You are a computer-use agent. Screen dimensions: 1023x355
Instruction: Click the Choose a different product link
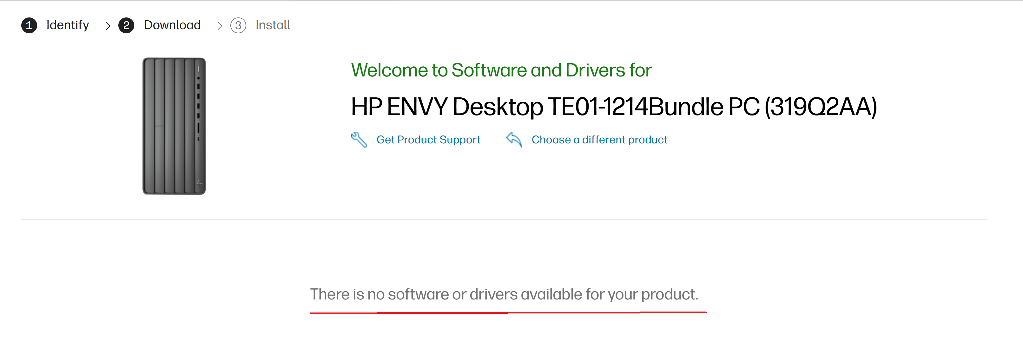[x=599, y=140]
